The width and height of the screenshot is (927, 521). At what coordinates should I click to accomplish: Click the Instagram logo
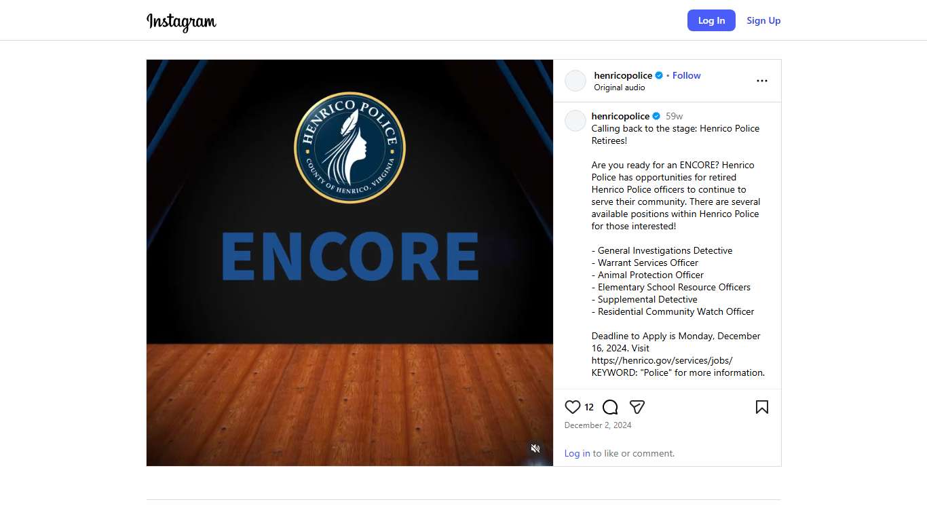pyautogui.click(x=181, y=21)
